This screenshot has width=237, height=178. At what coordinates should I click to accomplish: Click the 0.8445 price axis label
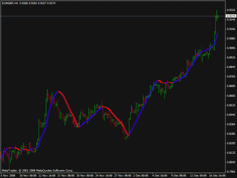pos(231,115)
